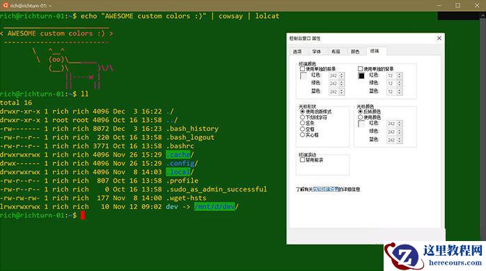Select 使用旧版样式 cursor shape
This screenshot has width=486, height=271.
(302, 111)
